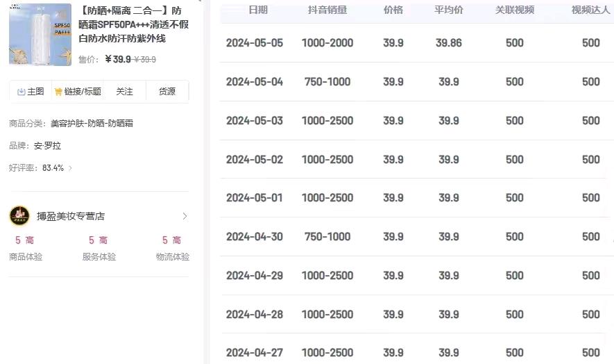The image size is (614, 364).
Task: Click sales 1000-2500 in the 2024-05-03 row
Action: tap(327, 120)
